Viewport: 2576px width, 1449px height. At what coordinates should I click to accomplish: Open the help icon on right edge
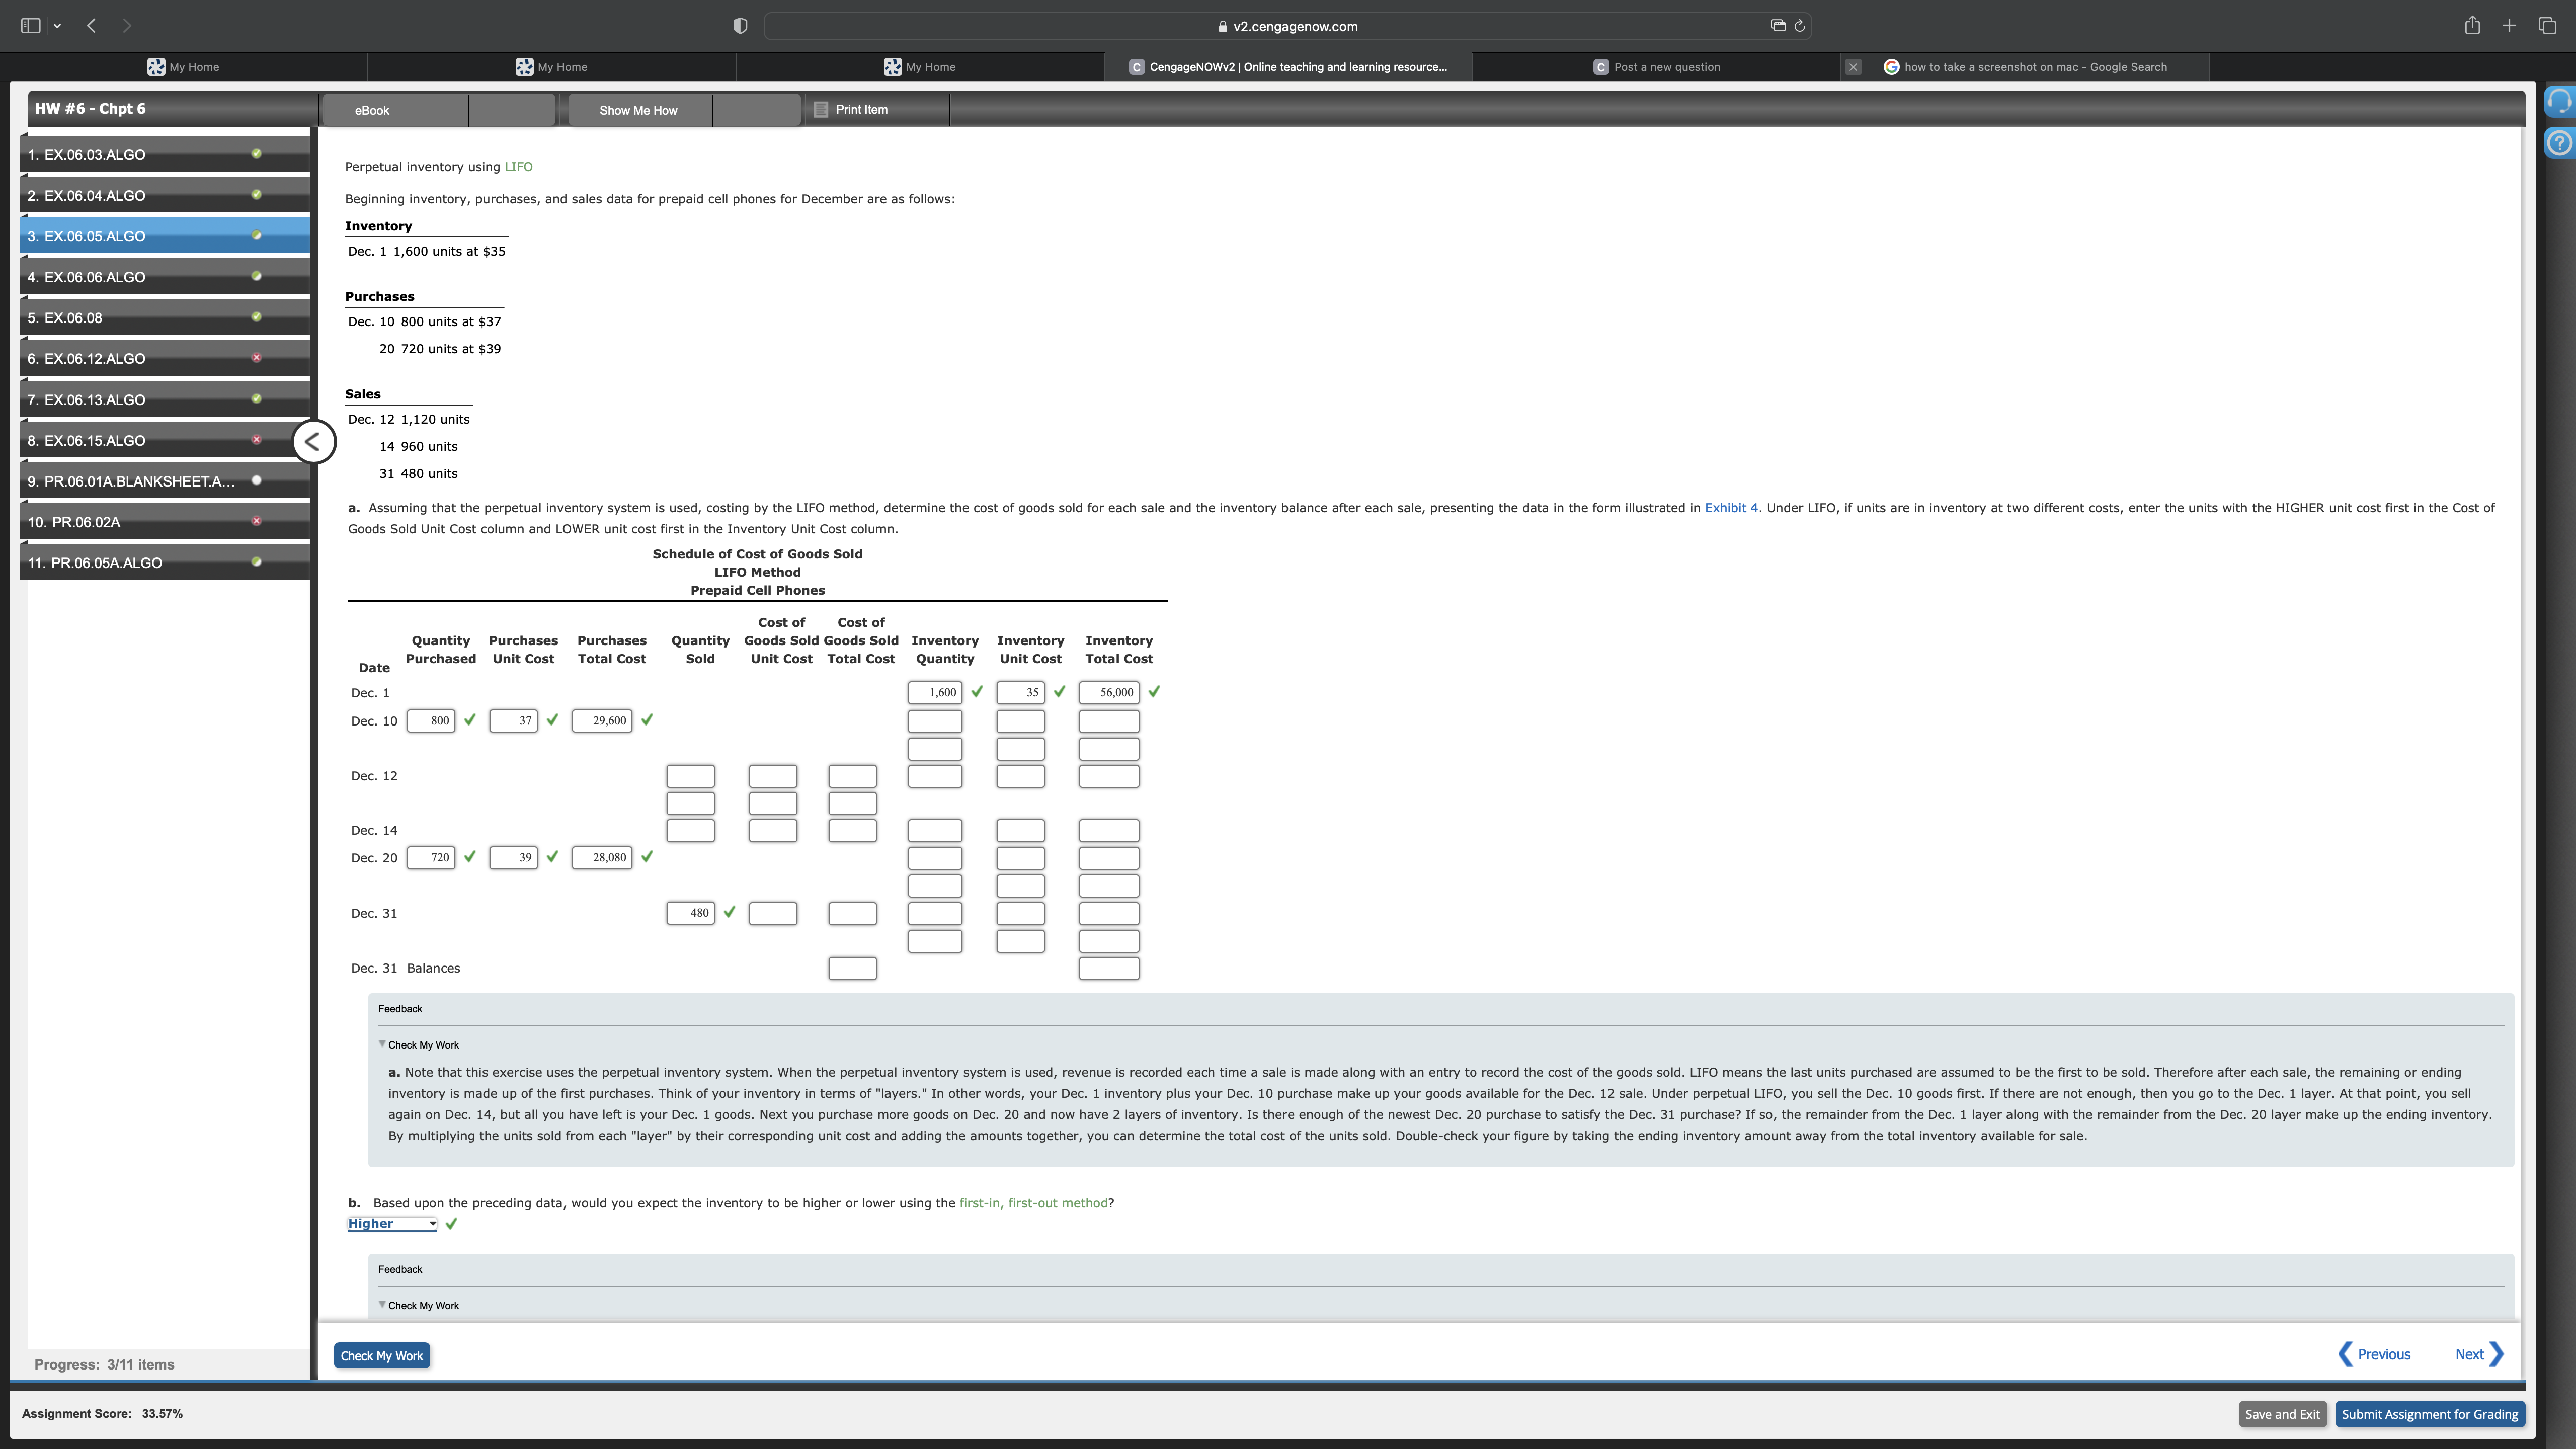[2560, 143]
